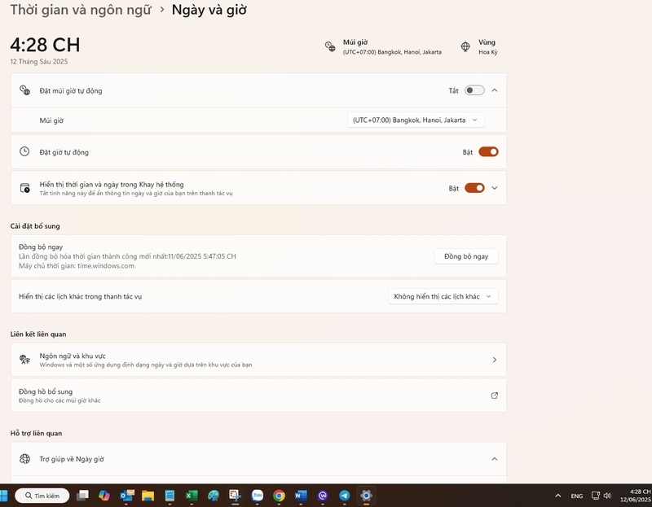Open Word from the taskbar
Image resolution: width=652 pixels, height=507 pixels.
point(301,496)
